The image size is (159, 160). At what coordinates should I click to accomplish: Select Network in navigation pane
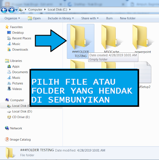(x=16, y=128)
